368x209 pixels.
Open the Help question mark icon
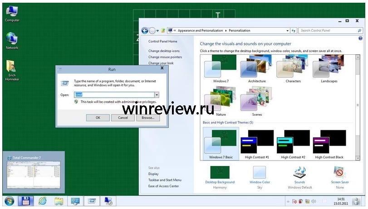point(360,38)
